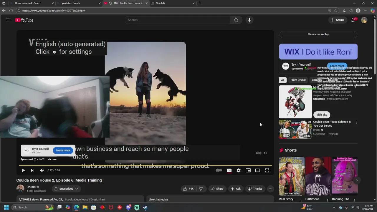Open the YouTube account avatar menu
377x212 pixels.
point(364,20)
